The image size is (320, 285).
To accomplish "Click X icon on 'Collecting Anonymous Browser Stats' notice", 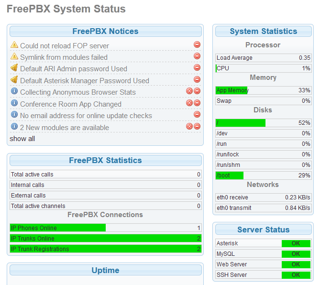I will (x=189, y=91).
